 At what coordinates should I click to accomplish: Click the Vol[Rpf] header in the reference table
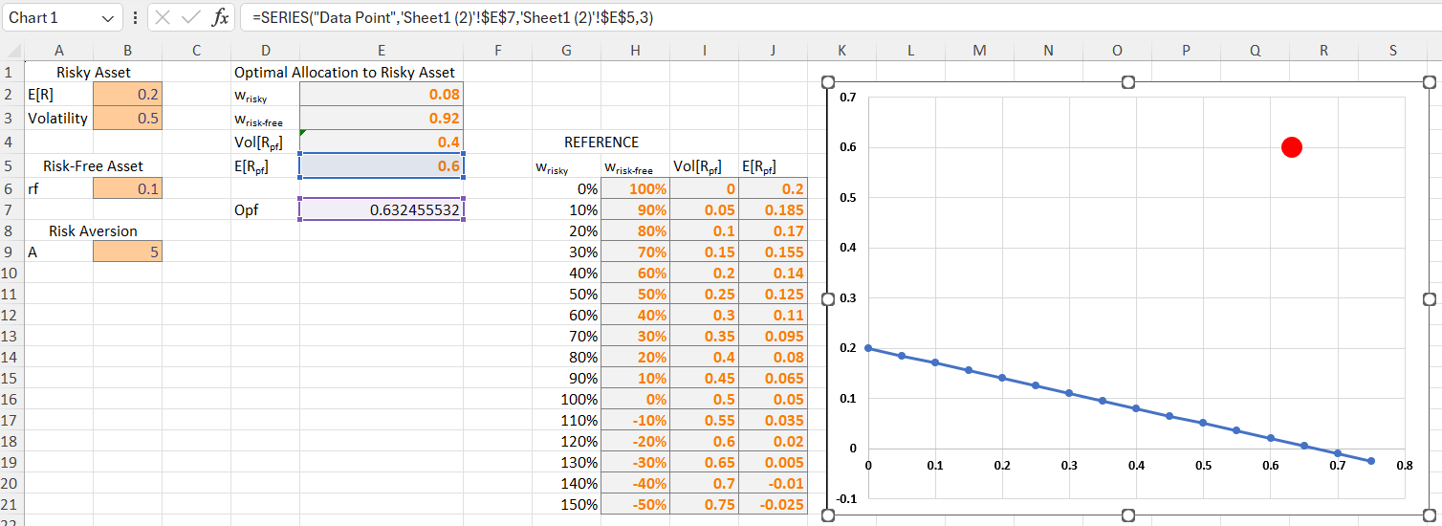704,165
